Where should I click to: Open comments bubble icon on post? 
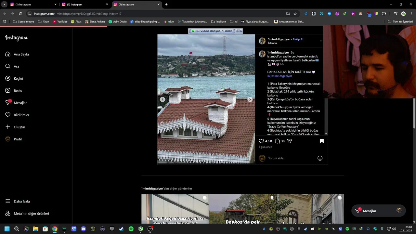(277, 141)
